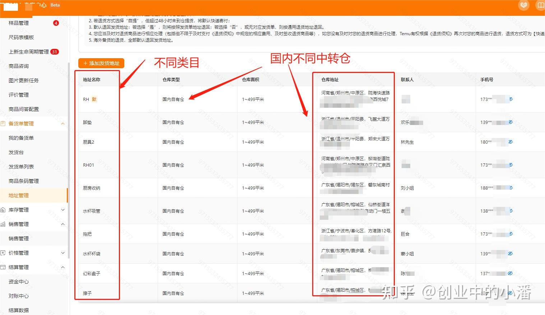
Task: Go to 上新生命周期管理
Action: pyautogui.click(x=29, y=52)
